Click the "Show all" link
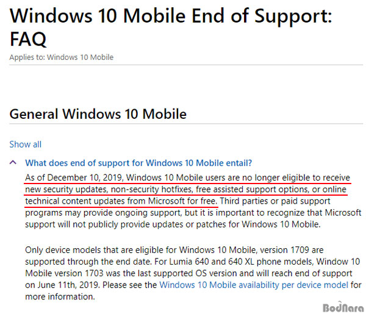The image size is (366, 314). [25, 145]
